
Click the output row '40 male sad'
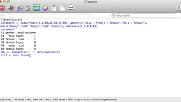tap(18, 46)
